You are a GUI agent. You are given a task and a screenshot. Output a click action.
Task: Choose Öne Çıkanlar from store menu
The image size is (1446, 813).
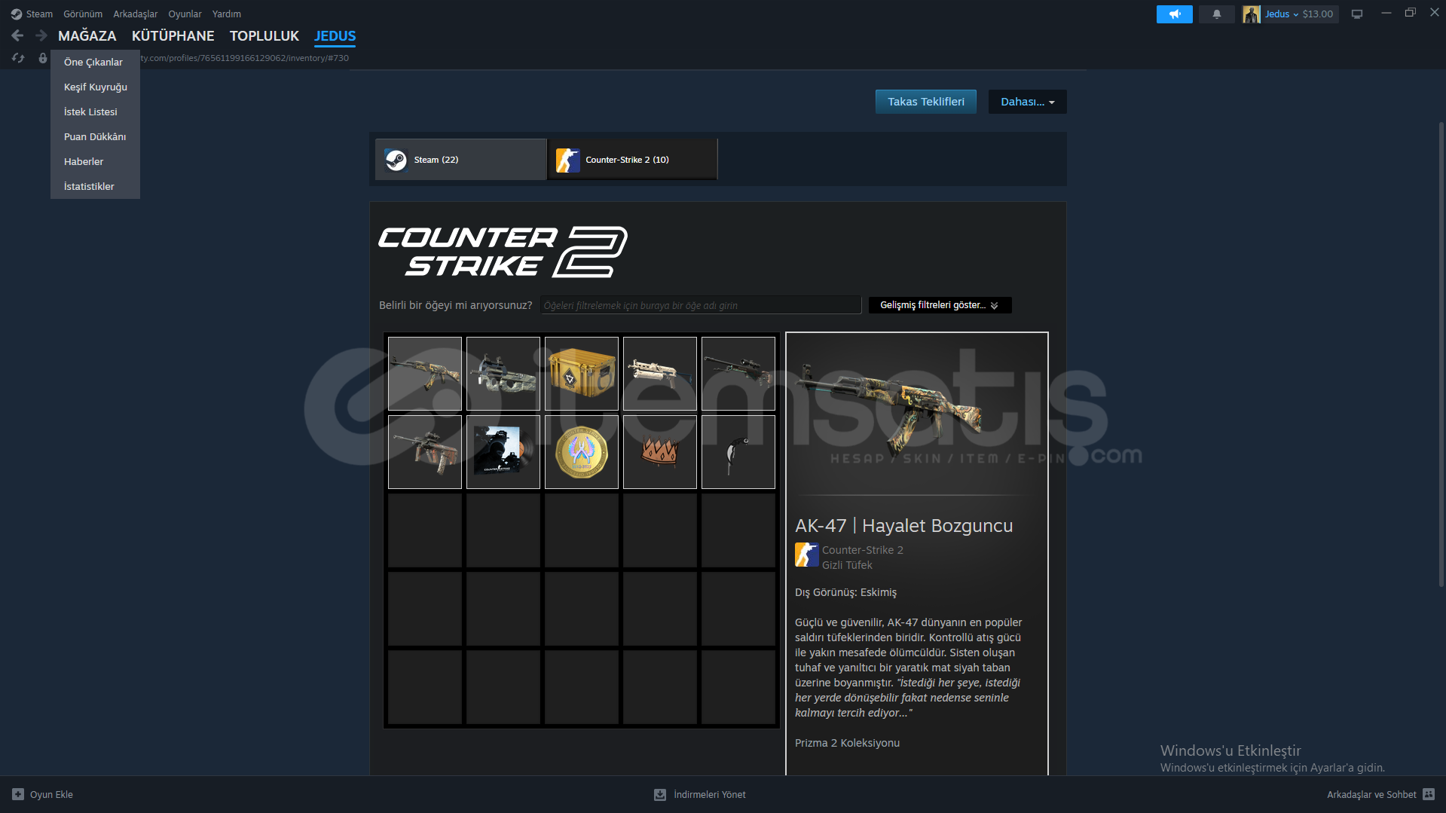(95, 62)
